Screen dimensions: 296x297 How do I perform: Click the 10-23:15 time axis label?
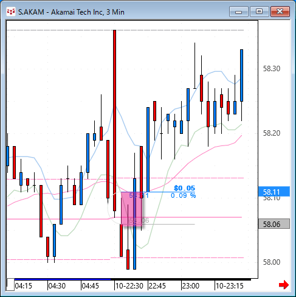point(229,286)
